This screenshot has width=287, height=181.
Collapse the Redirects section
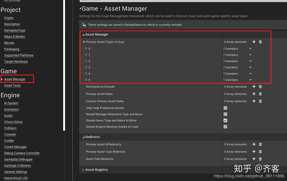[x=84, y=137]
